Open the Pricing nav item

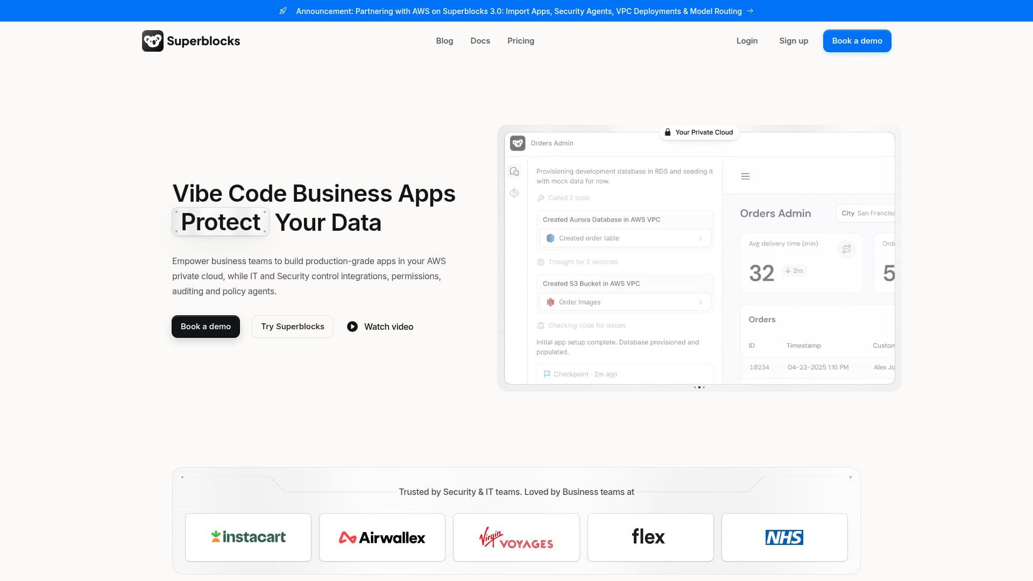521,41
